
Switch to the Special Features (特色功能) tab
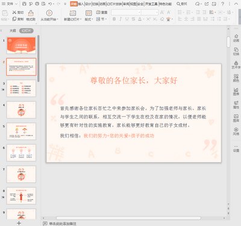click(166, 4)
